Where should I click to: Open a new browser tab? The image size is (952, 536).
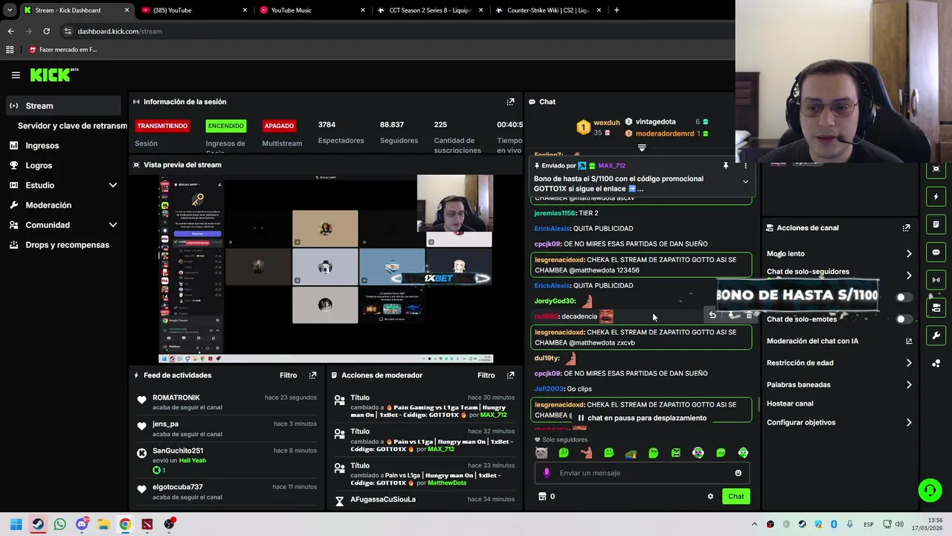617,10
